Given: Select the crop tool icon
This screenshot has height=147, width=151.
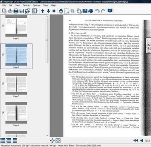Looking at the screenshot, I should point(72,11).
